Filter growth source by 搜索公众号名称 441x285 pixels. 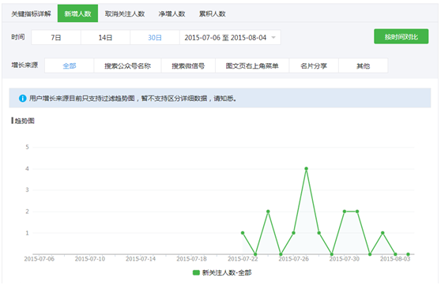pos(128,66)
